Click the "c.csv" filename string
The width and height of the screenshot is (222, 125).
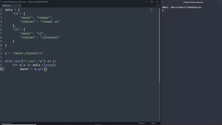click(30, 61)
